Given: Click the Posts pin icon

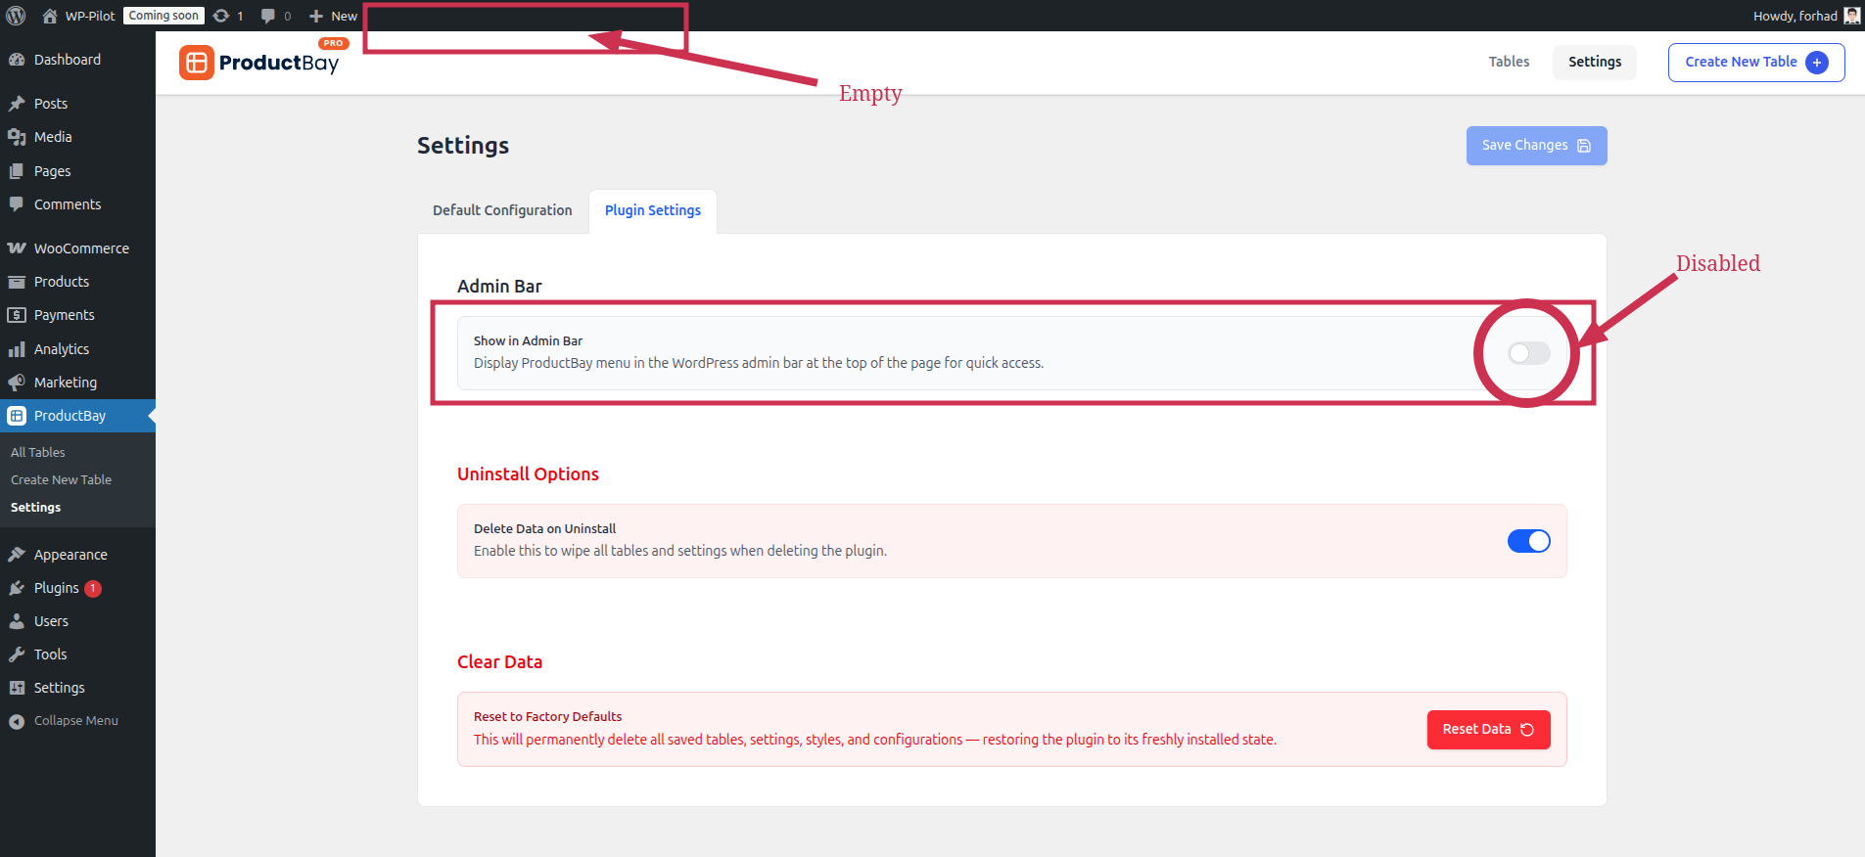Looking at the screenshot, I should click(17, 104).
